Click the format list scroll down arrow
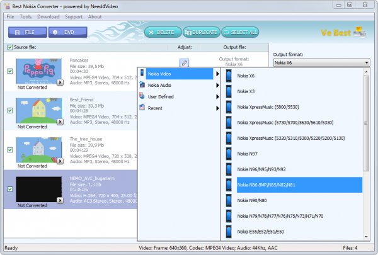 (366, 237)
